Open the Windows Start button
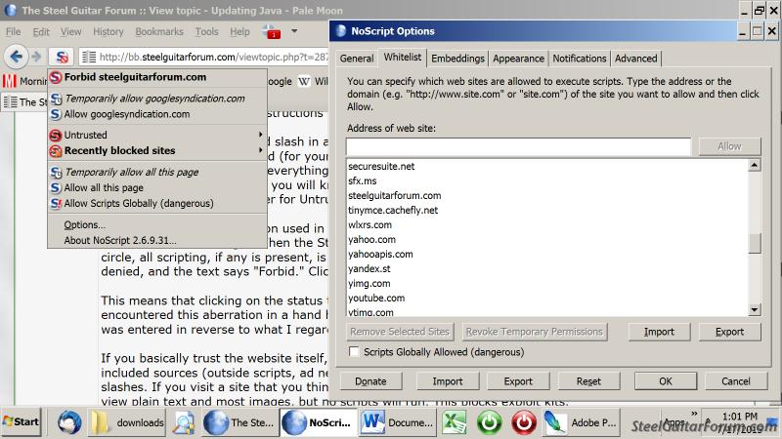782x439 pixels. click(x=21, y=422)
